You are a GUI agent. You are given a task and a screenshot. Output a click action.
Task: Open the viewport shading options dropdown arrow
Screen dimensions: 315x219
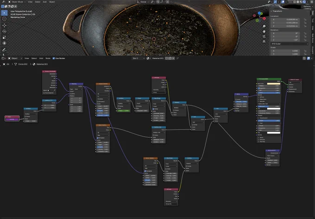tap(307, 2)
